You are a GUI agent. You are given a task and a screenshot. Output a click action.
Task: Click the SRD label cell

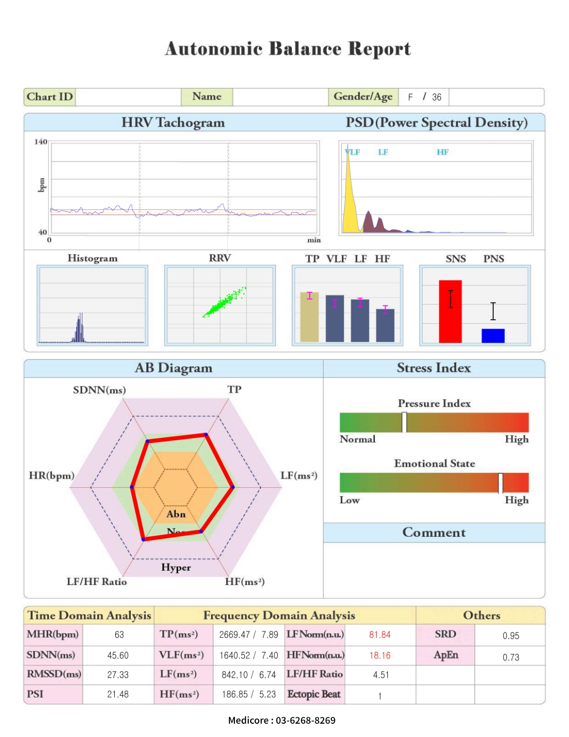(446, 634)
